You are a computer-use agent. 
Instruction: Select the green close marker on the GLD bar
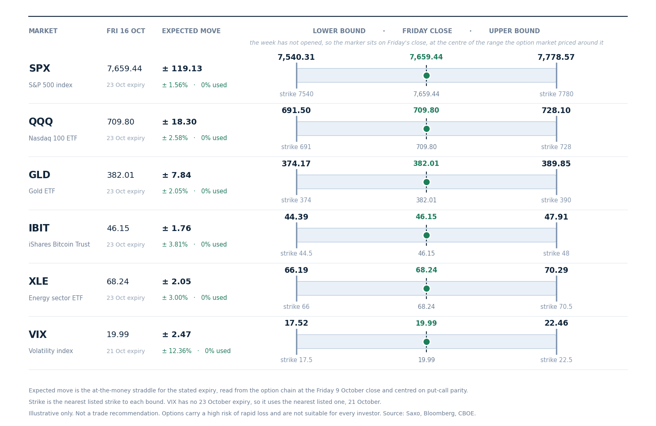[426, 182]
